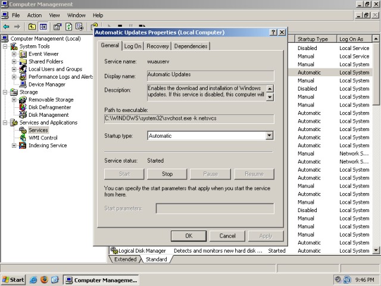The image size is (381, 286).
Task: Click the Forward arrow toolbar icon
Action: 17,26
